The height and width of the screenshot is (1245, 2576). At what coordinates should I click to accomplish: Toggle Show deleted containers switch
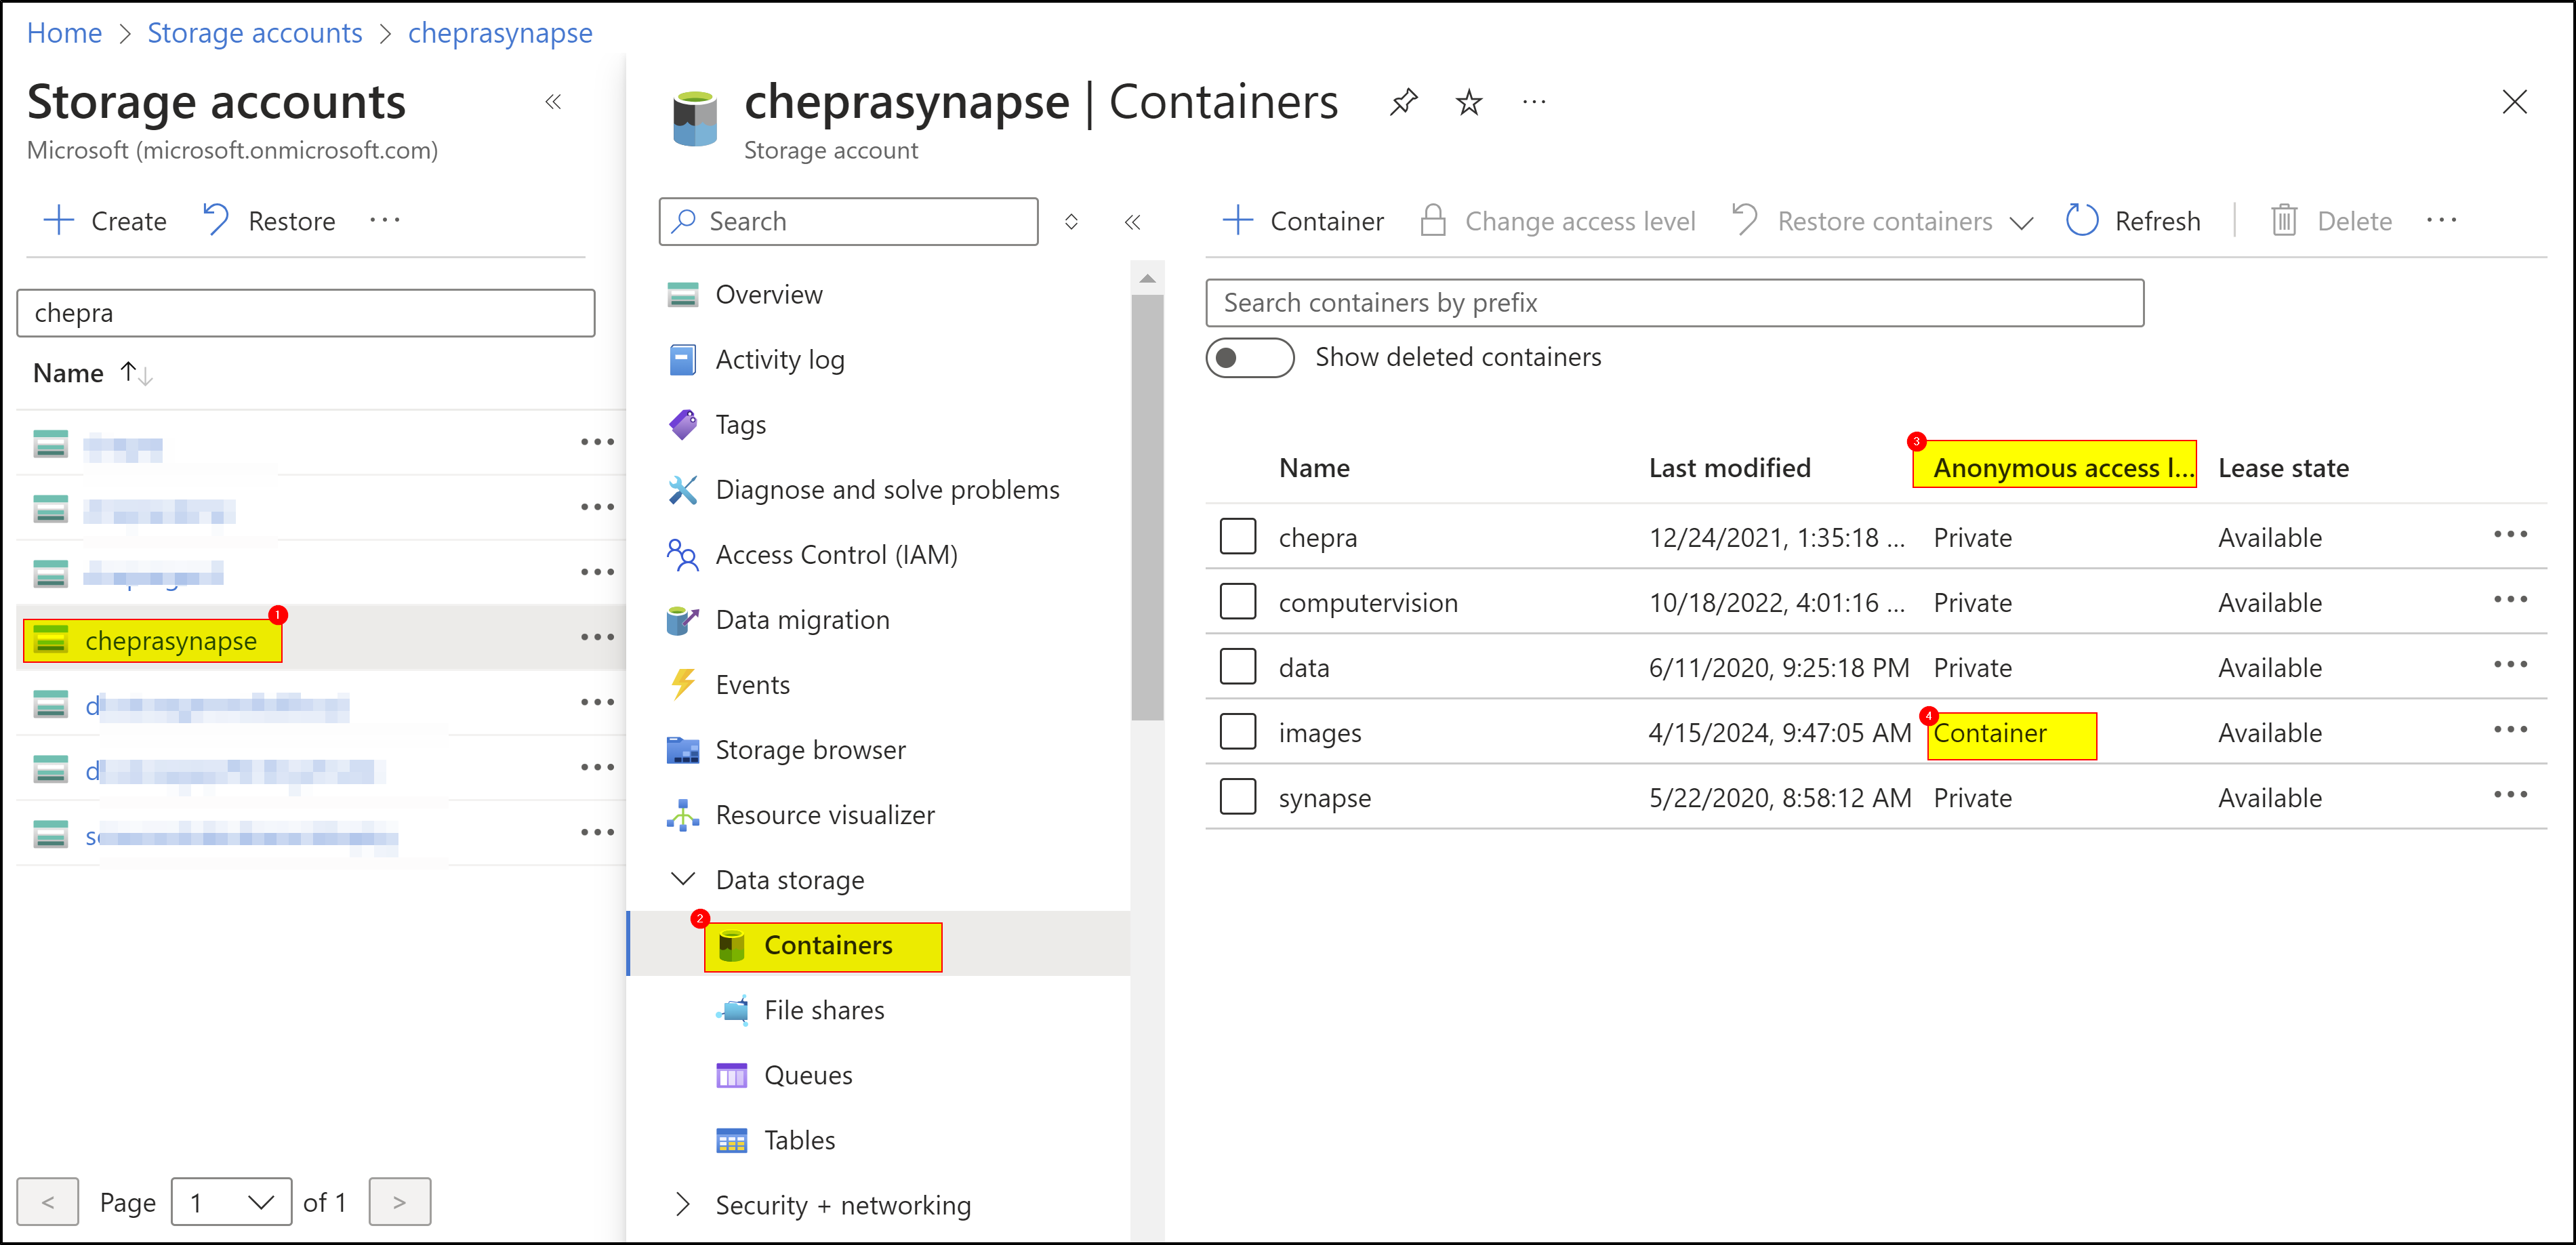tap(1249, 358)
